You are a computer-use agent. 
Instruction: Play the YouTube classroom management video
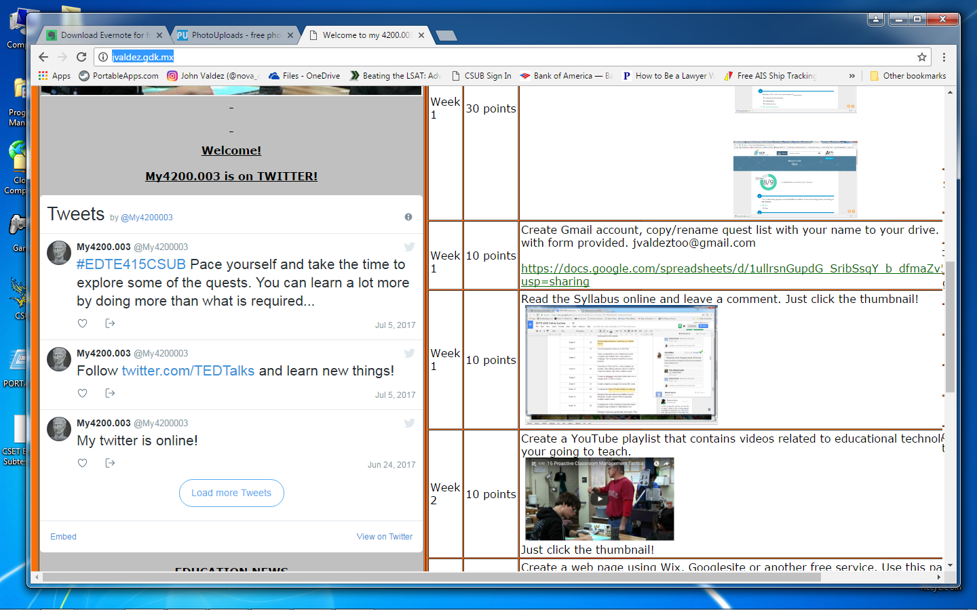point(600,499)
